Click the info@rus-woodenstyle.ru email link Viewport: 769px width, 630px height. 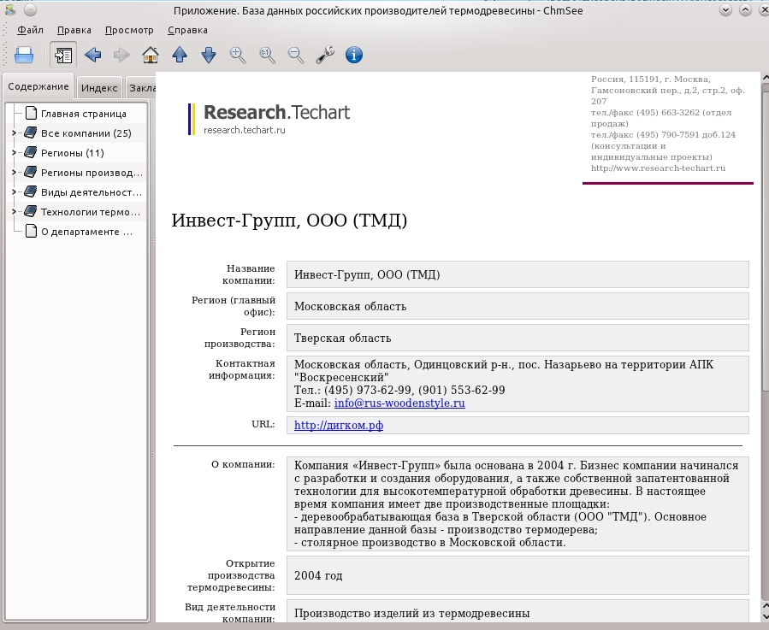click(399, 403)
